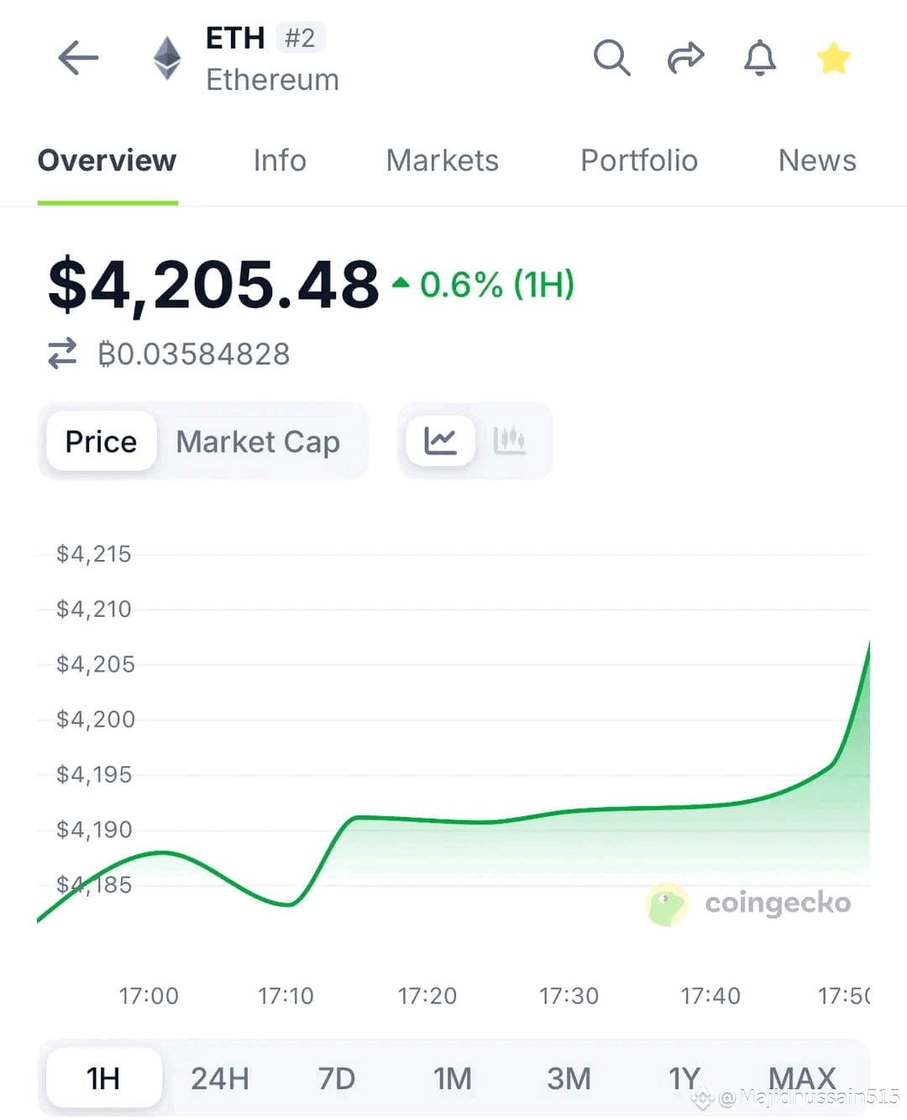This screenshot has height=1120, width=907.
Task: Switch to line chart view icon
Action: [440, 441]
